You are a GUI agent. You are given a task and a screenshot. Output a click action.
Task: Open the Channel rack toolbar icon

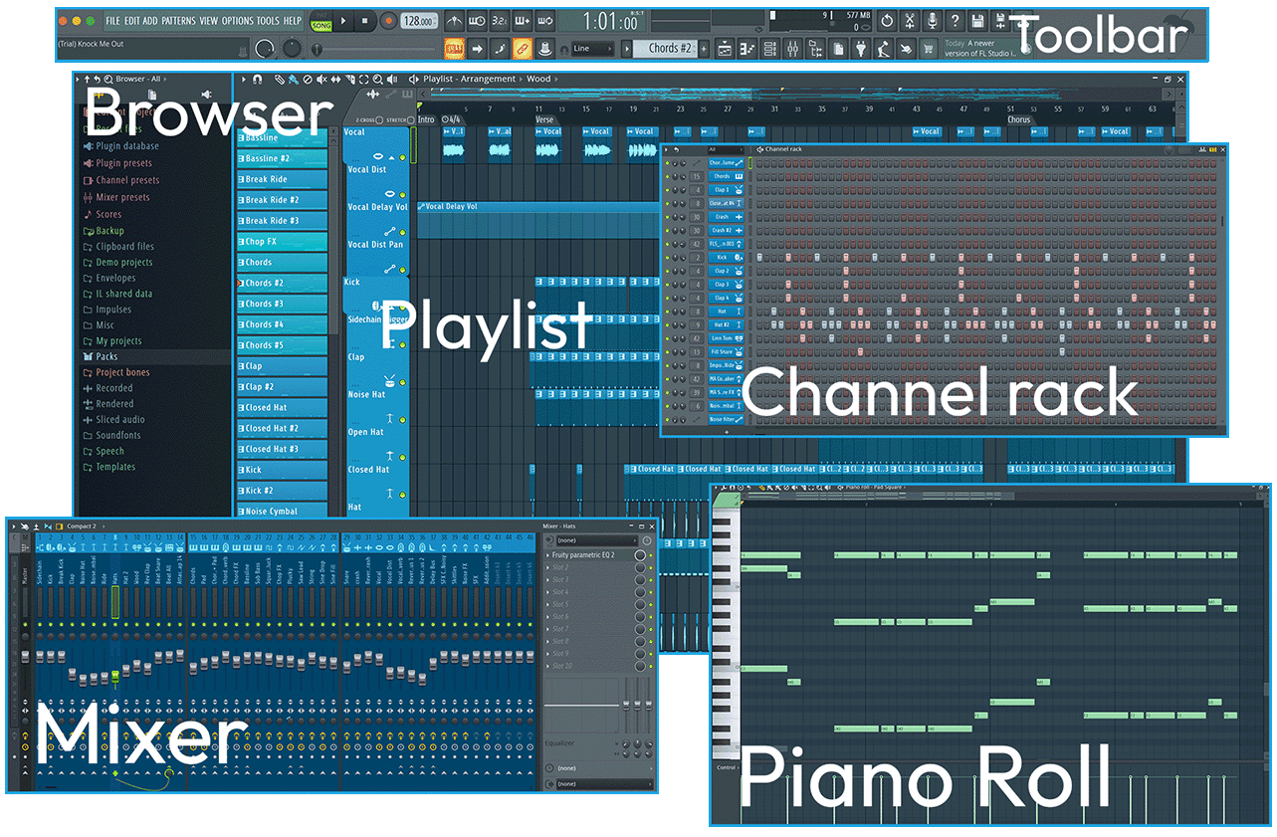pyautogui.click(x=769, y=47)
